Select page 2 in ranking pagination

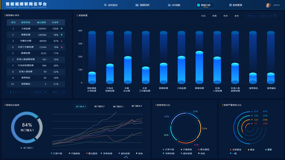13,92
